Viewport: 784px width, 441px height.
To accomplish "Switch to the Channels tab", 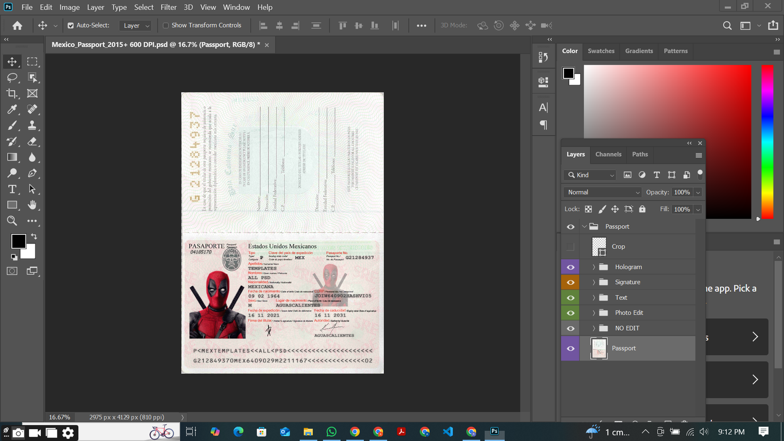I will click(x=608, y=154).
